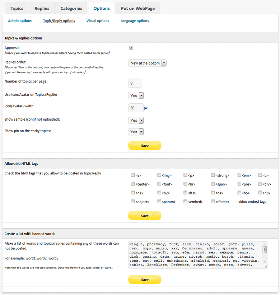Enable the <span> tag checkbox

tap(213, 184)
